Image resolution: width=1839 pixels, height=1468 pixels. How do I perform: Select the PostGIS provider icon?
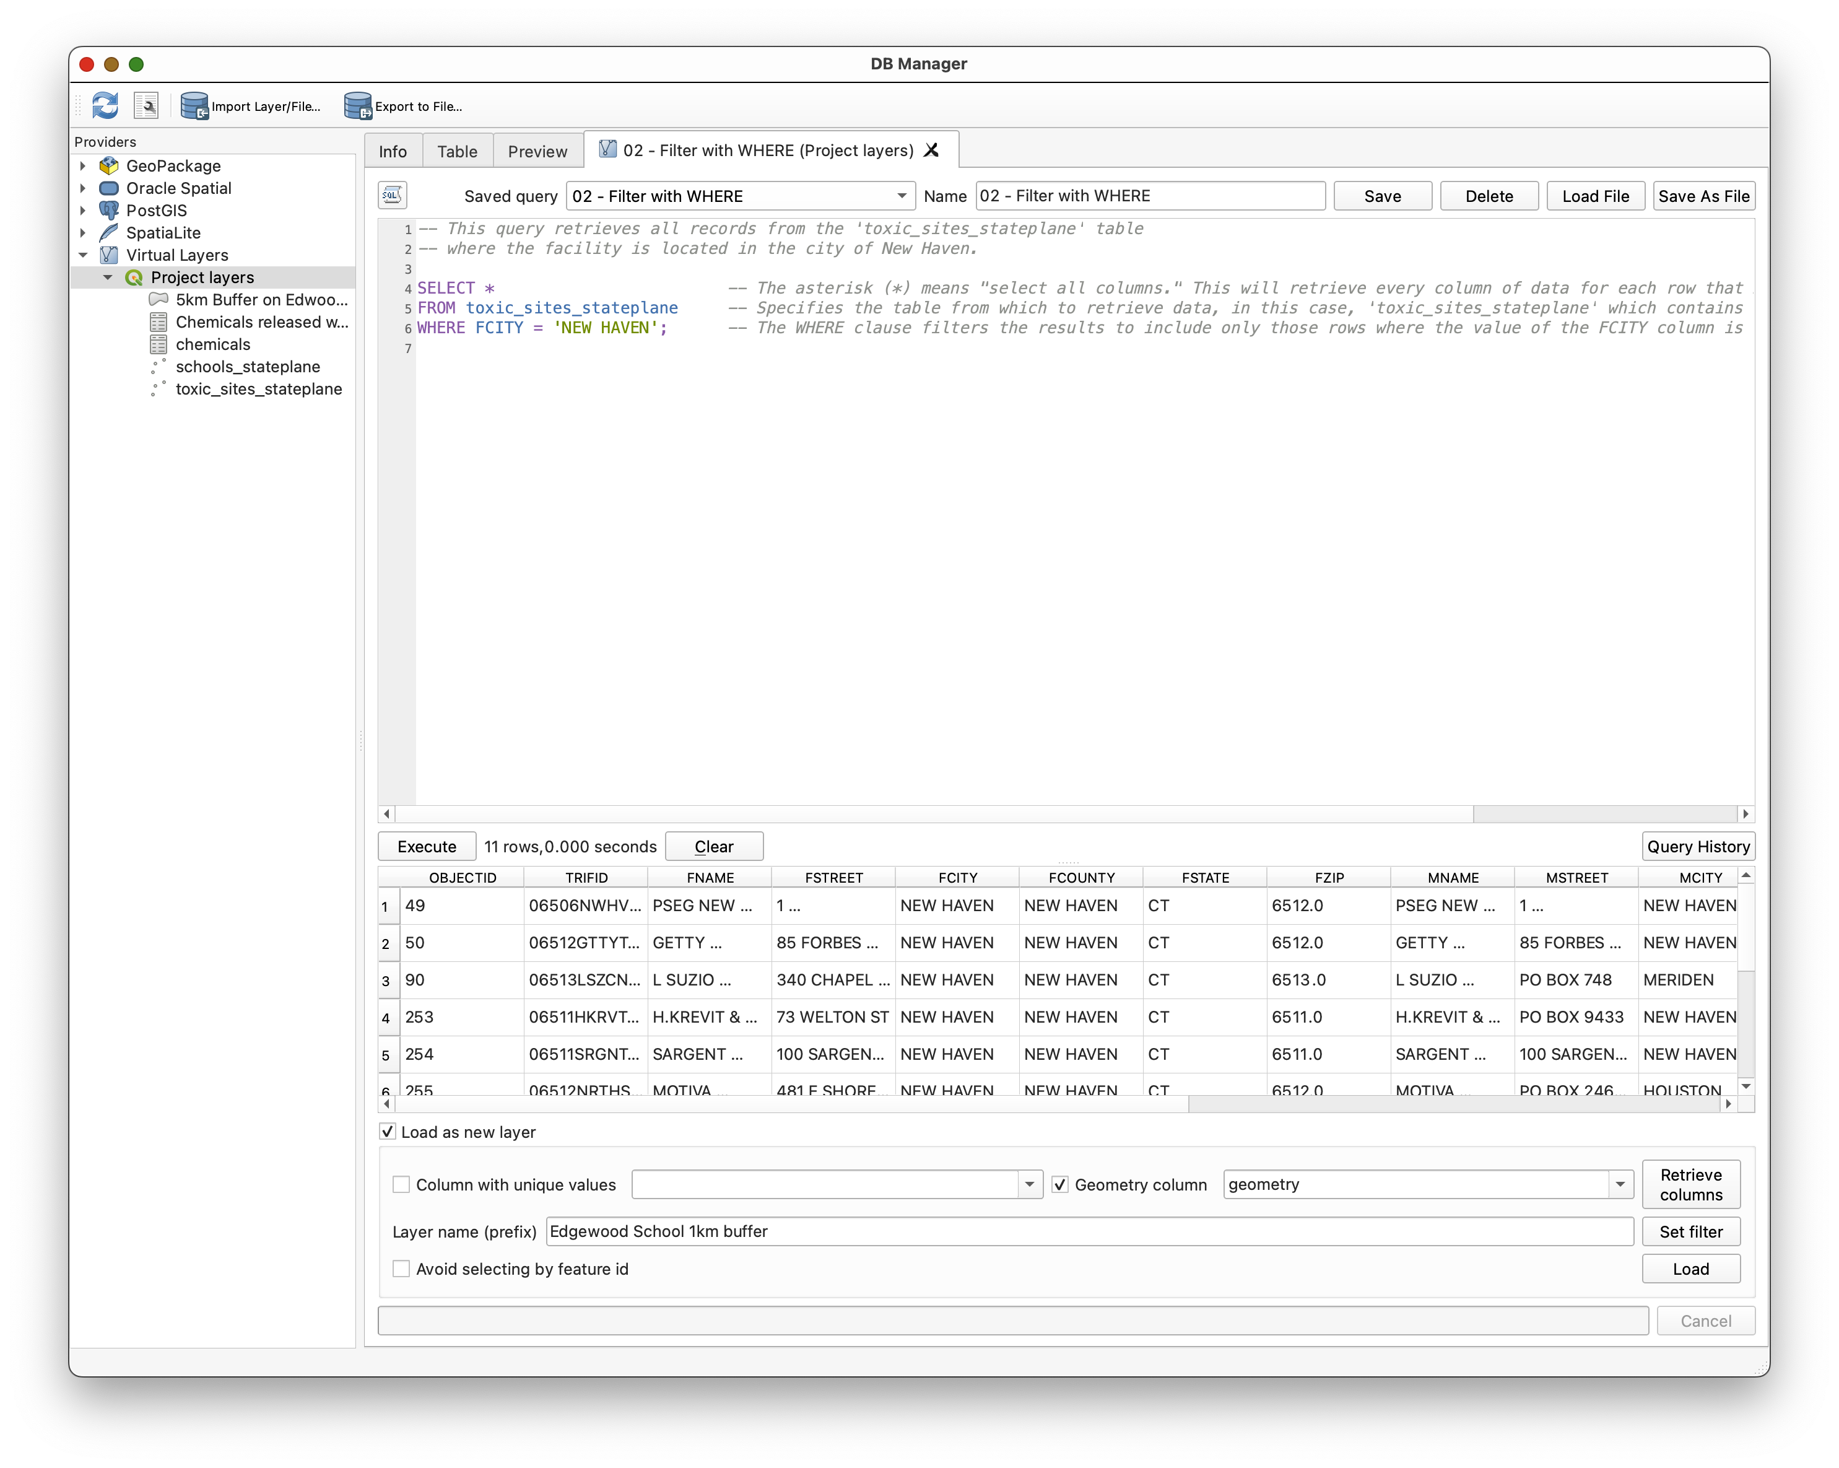coord(109,210)
